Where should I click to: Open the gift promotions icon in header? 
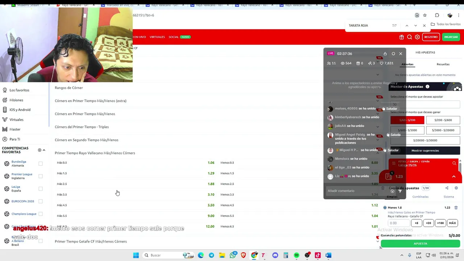pyautogui.click(x=402, y=37)
